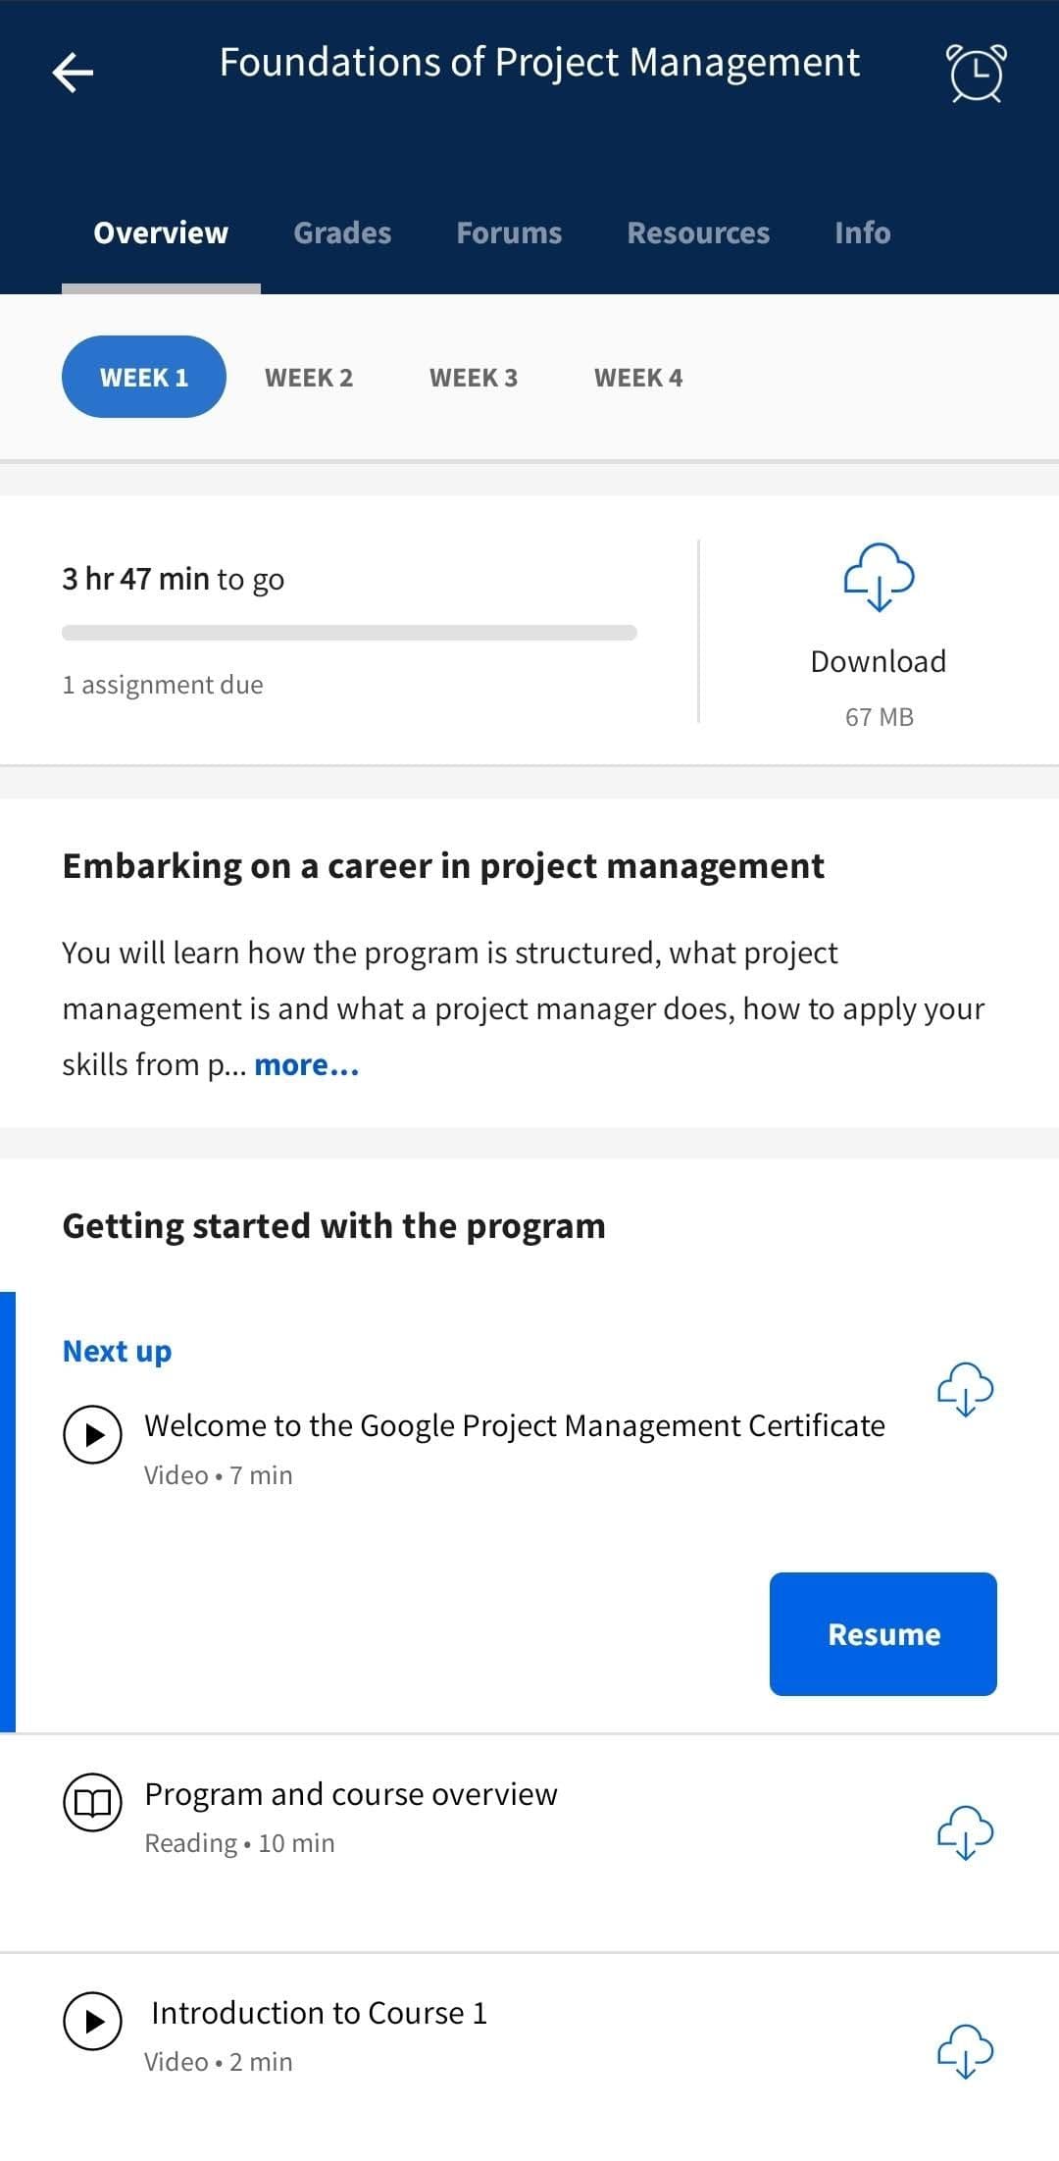The image size is (1059, 2161).
Task: Click the alarm clock reminder icon
Action: point(976,71)
